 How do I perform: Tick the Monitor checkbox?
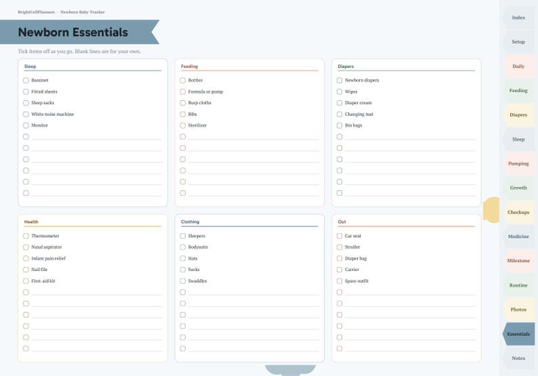pos(26,125)
